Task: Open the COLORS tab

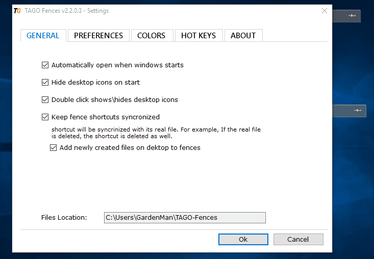Action: click(x=151, y=36)
